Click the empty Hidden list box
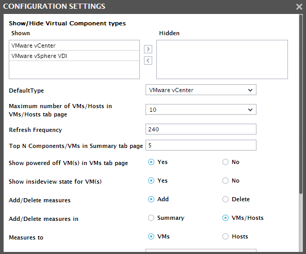 click(x=222, y=59)
